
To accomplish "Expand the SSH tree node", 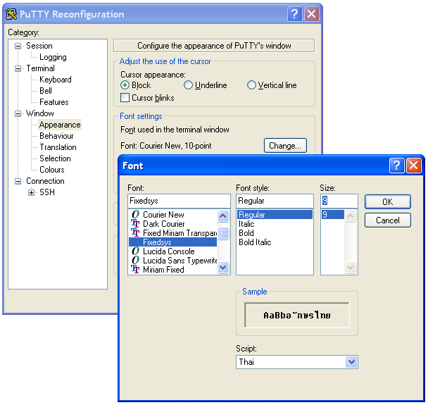I will (x=32, y=192).
